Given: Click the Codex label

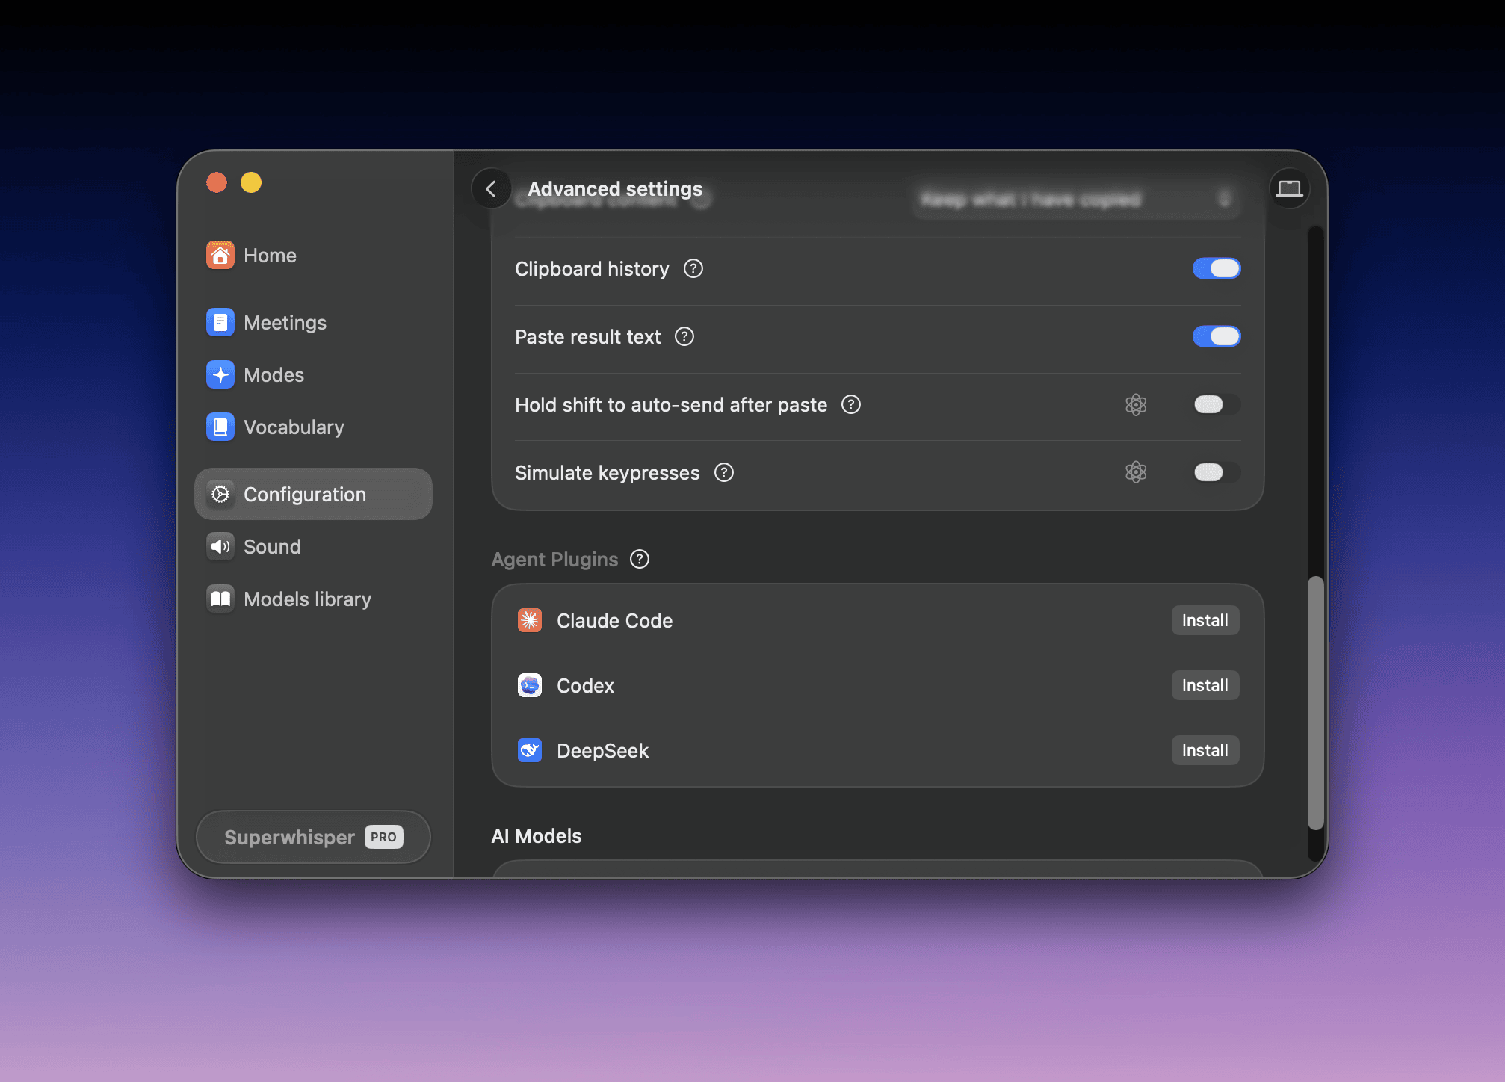Looking at the screenshot, I should click(x=585, y=686).
